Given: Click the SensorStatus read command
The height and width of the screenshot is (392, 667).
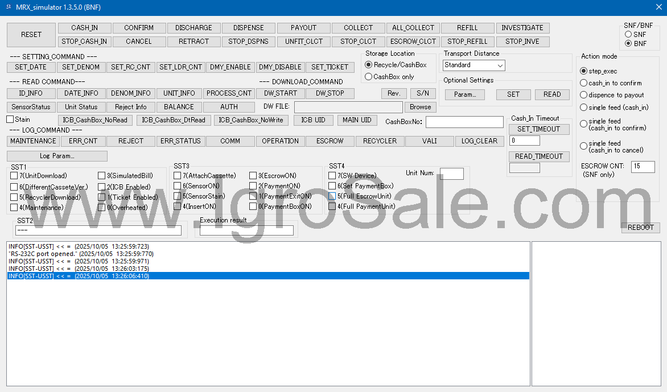Looking at the screenshot, I should 31,107.
